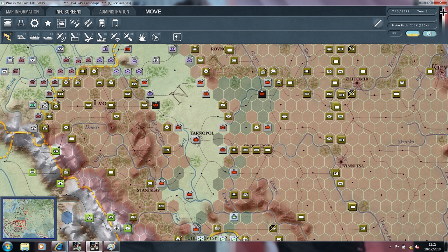Viewport: 448px width, 252px height.
Task: Select the F3 Naval Transport mode
Action: (x=34, y=37)
